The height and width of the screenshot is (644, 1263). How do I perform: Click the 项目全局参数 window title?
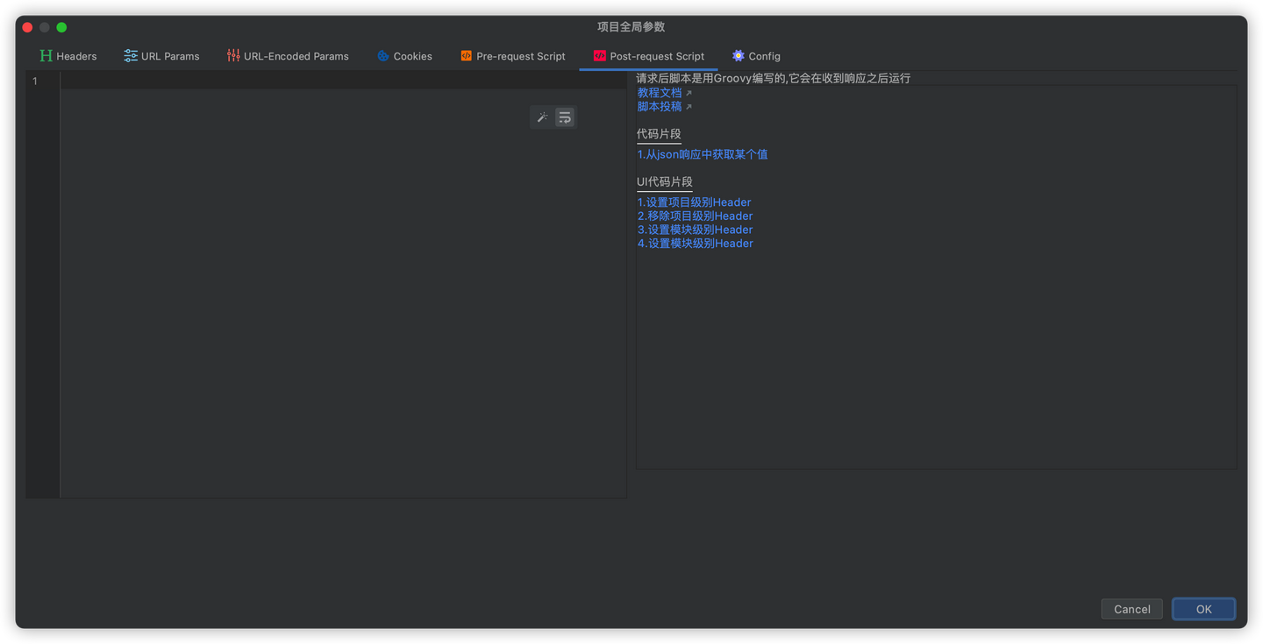tap(631, 27)
